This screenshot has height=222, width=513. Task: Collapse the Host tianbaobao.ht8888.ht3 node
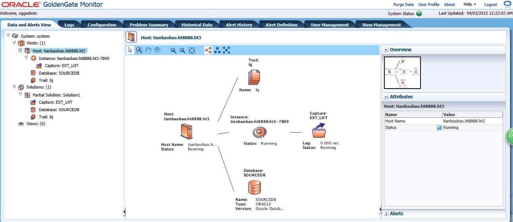click(20, 50)
